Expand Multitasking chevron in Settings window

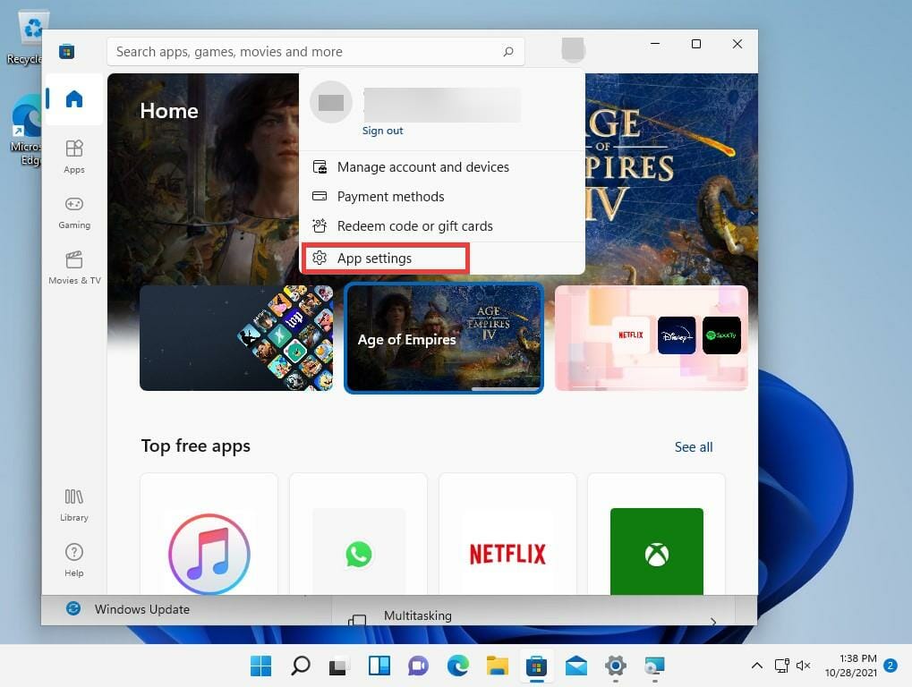pos(713,622)
